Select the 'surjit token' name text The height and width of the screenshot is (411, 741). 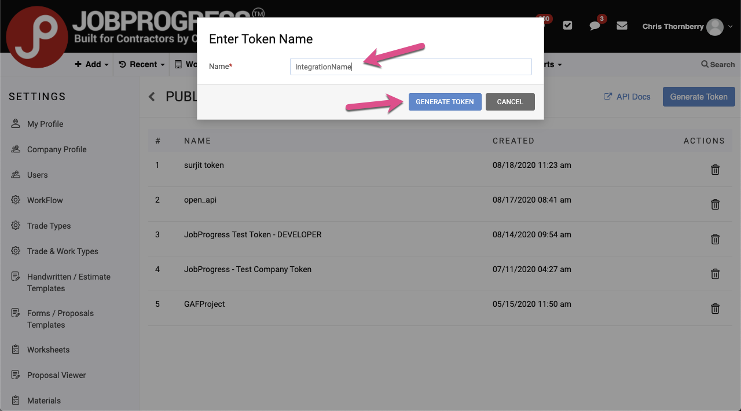[x=204, y=165]
